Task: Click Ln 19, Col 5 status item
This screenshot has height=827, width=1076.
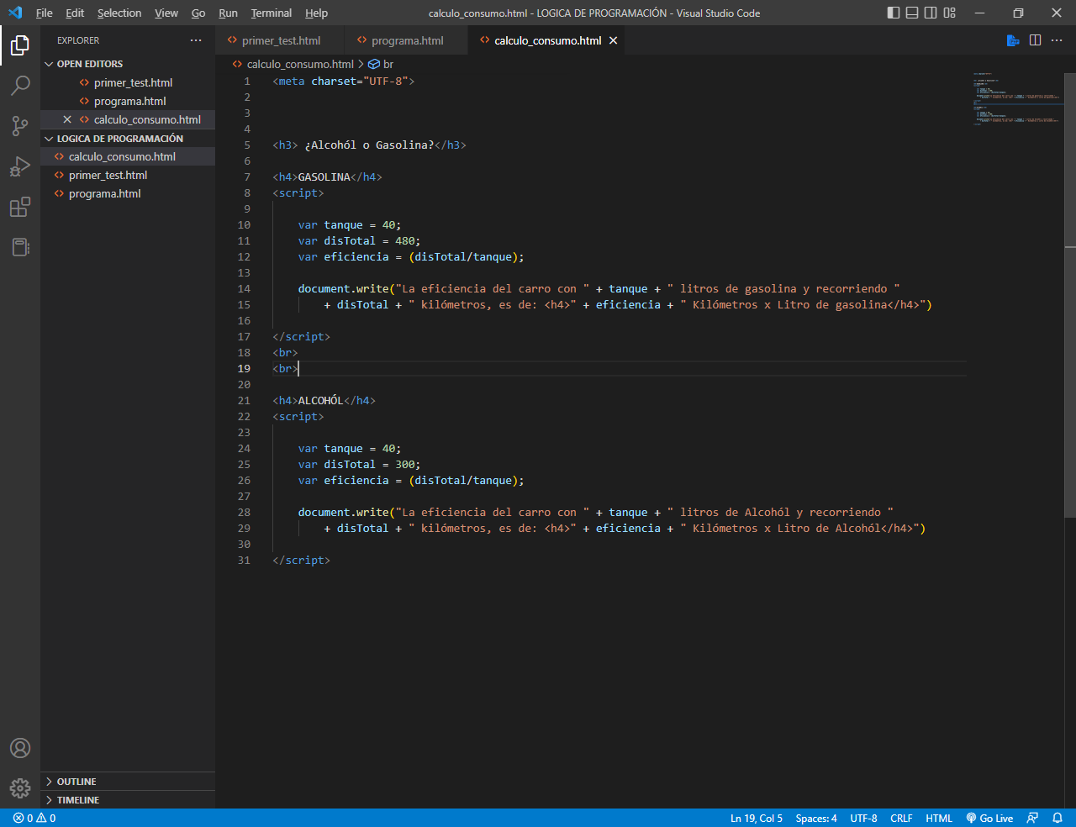Action: (756, 818)
